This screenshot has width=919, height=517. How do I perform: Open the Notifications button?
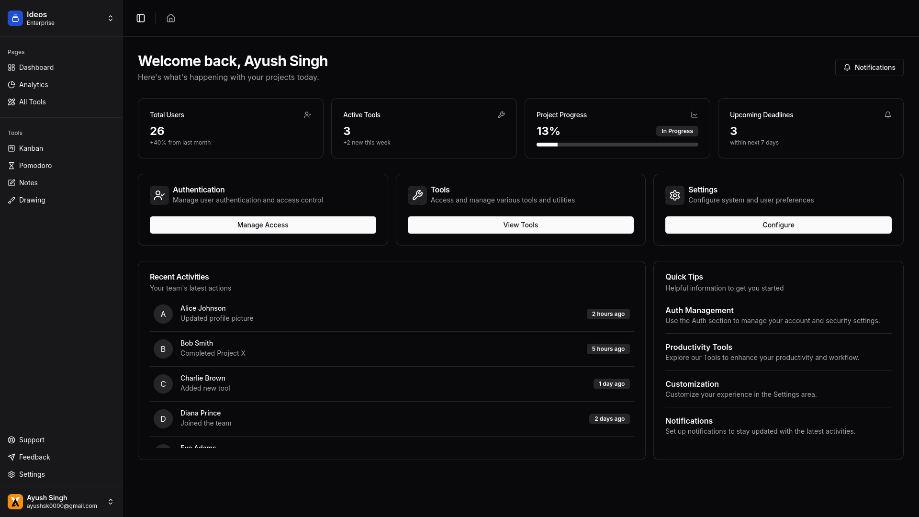click(x=869, y=67)
